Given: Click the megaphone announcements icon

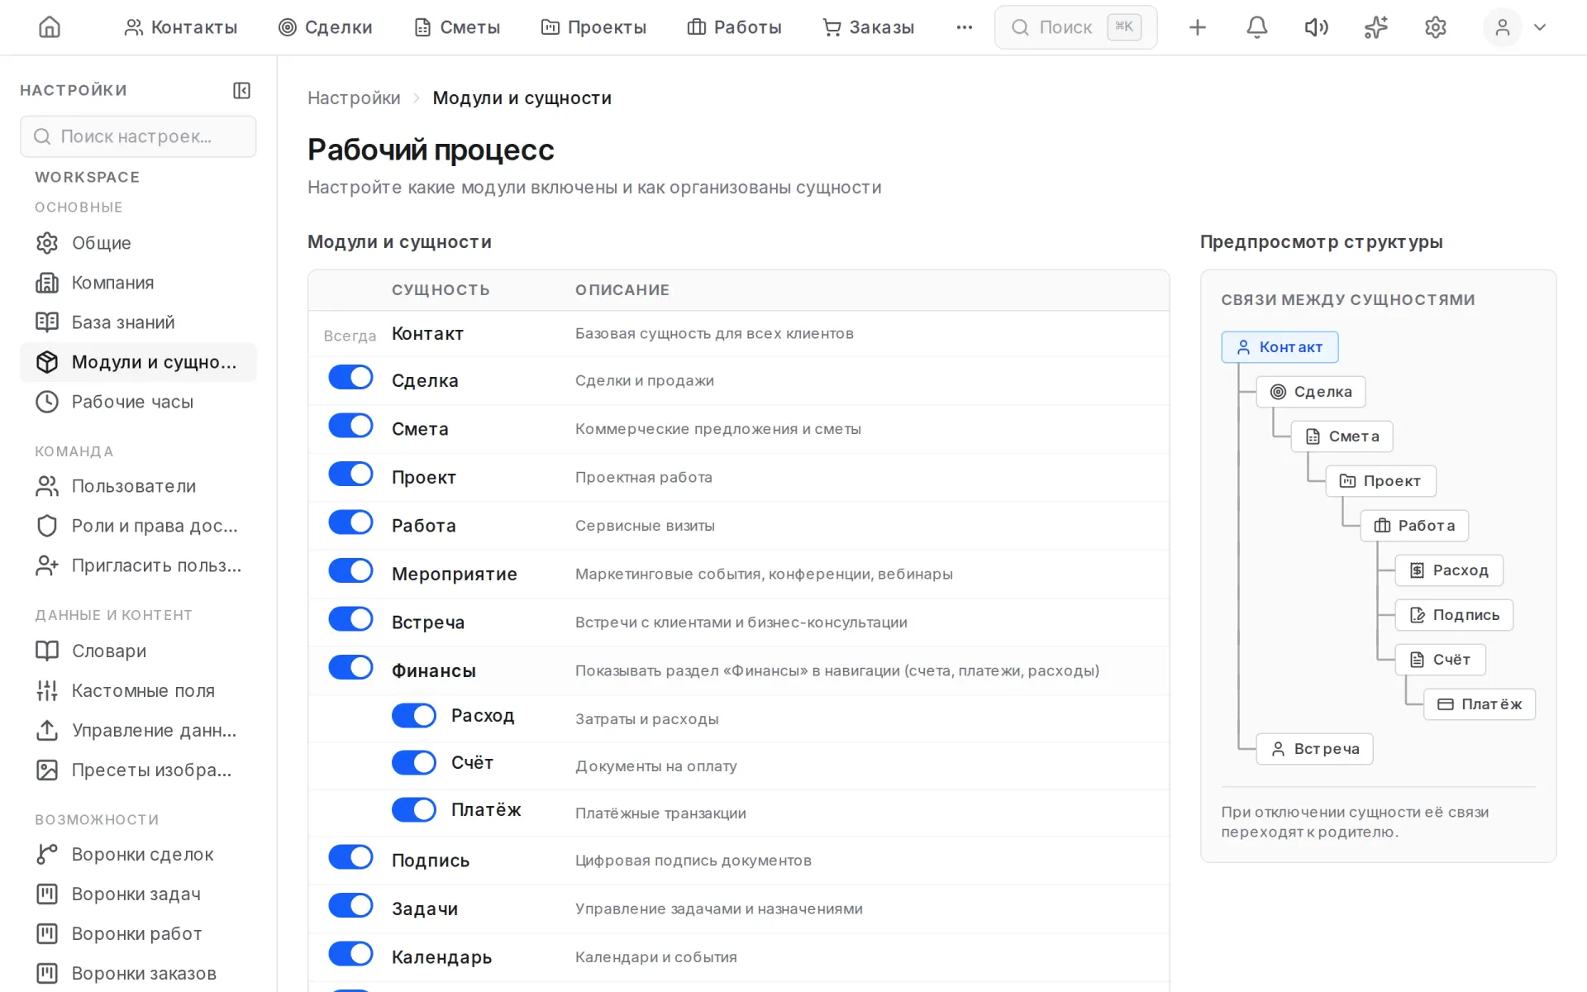Looking at the screenshot, I should [x=1316, y=27].
